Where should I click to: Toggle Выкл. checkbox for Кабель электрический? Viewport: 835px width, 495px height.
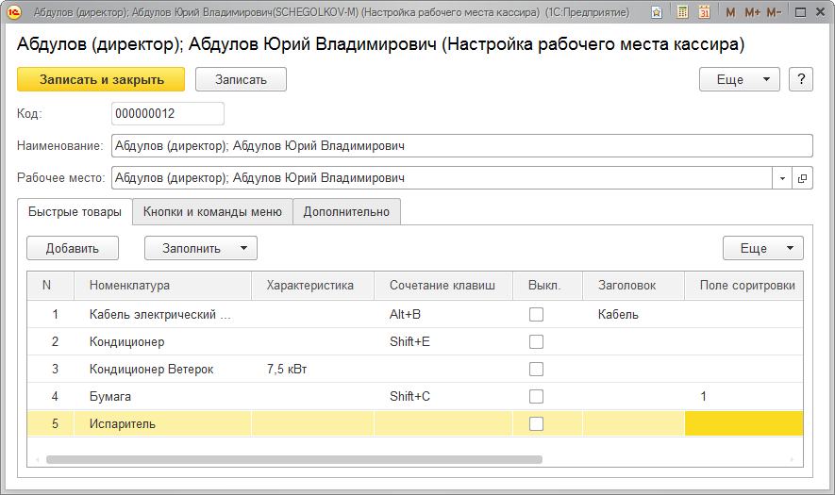[536, 315]
